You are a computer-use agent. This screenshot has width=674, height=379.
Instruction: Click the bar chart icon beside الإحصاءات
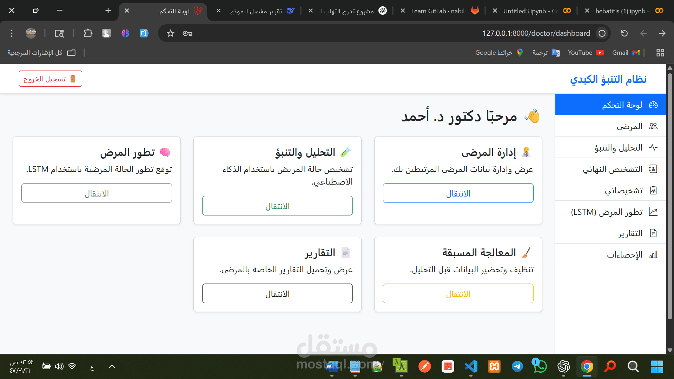[653, 254]
